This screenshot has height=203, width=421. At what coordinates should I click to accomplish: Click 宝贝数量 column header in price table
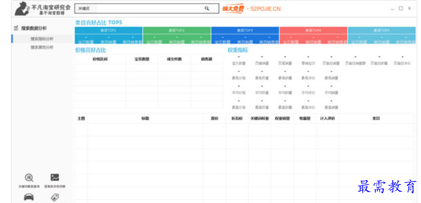coord(142,59)
